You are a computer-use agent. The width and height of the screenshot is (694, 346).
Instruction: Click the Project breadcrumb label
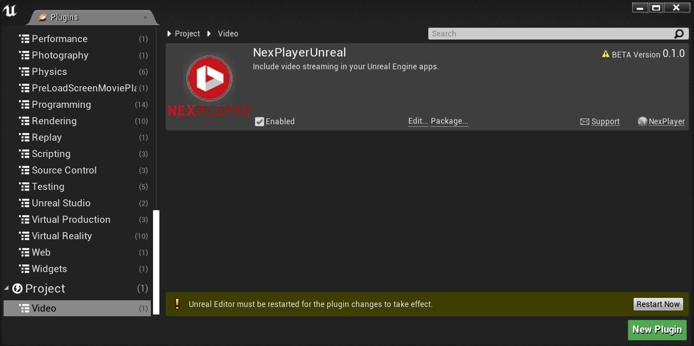coord(187,33)
